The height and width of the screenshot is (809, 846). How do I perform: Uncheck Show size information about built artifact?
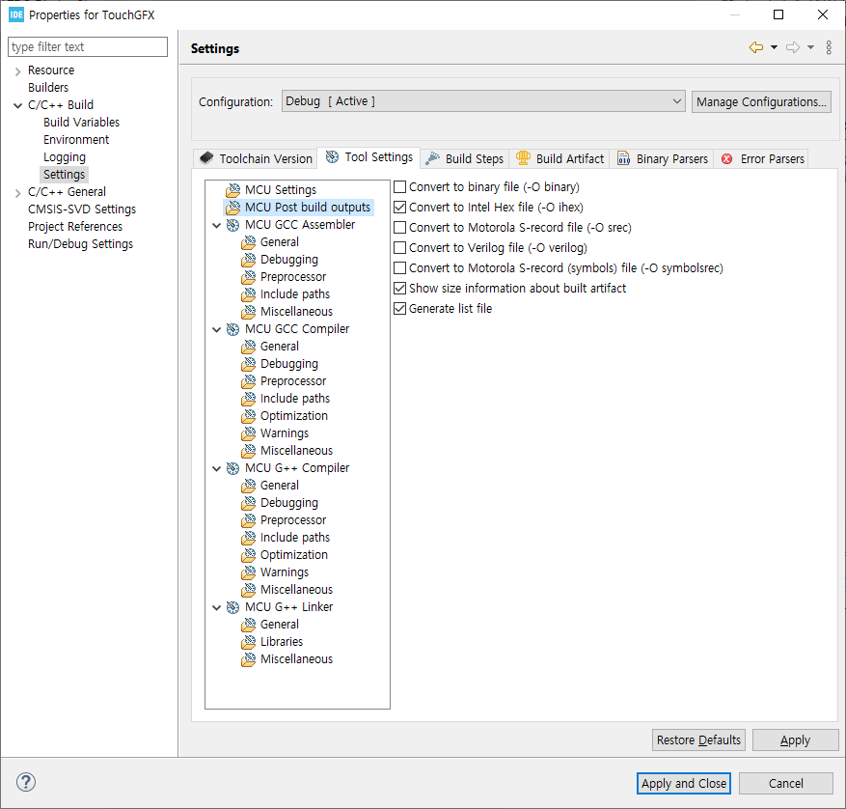coord(399,289)
